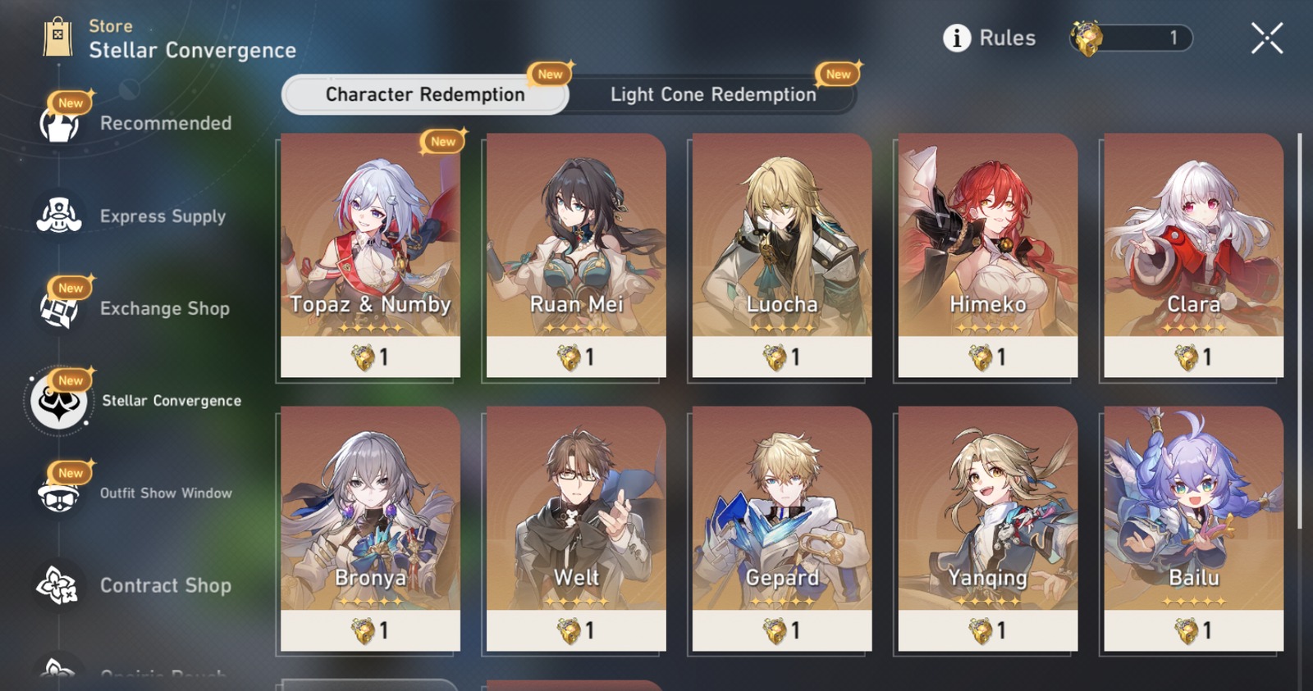Viewport: 1313px width, 691px height.
Task: Open the Exchange Shop icon
Action: coord(59,309)
